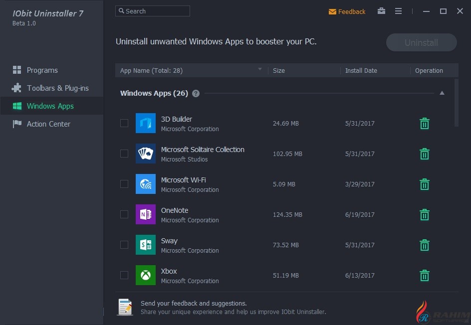Check the 3D Builder checkbox
Image resolution: width=471 pixels, height=325 pixels.
pyautogui.click(x=124, y=123)
